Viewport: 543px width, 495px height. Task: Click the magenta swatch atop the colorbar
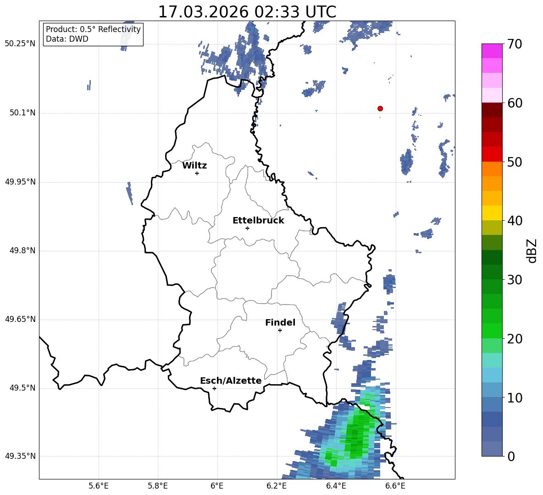tap(492, 51)
